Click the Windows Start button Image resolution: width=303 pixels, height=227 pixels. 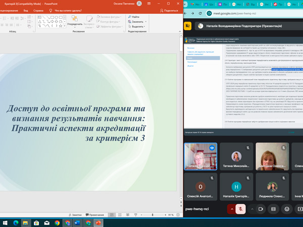click(5, 222)
